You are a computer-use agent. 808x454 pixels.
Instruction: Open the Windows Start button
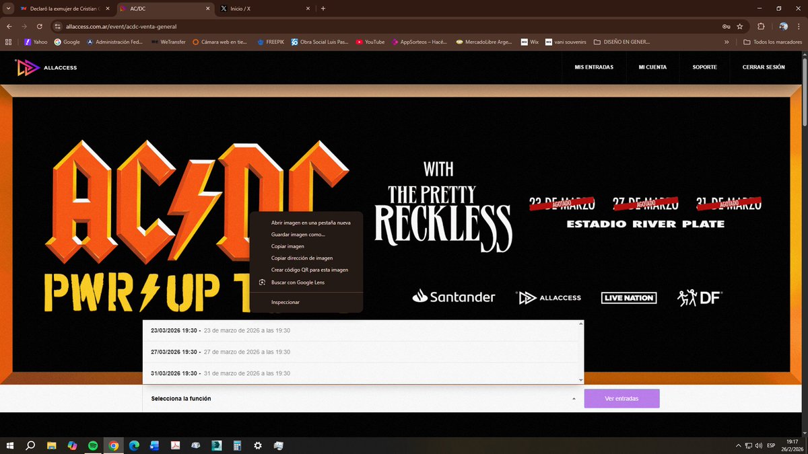pos(9,446)
